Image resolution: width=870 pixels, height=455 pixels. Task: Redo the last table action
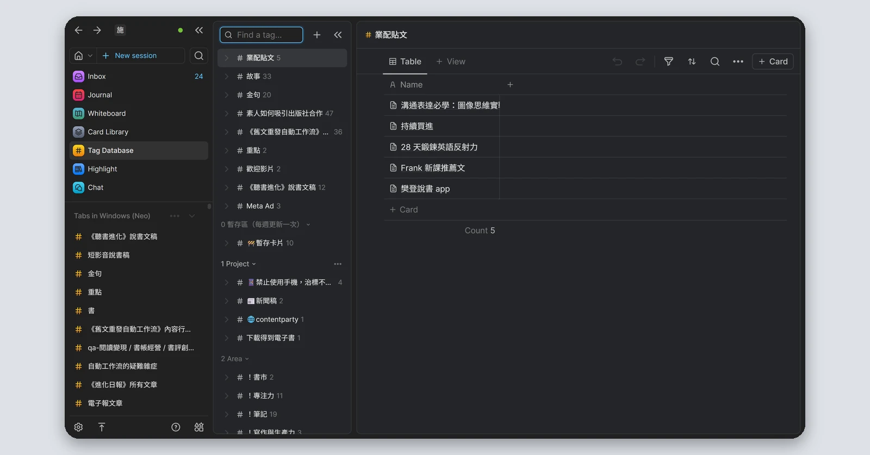pyautogui.click(x=640, y=61)
